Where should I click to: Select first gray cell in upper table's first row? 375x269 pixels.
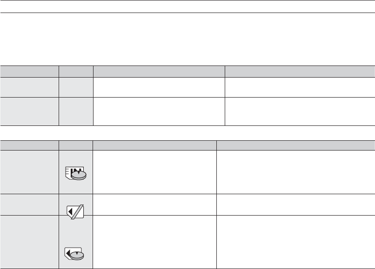pos(29,86)
